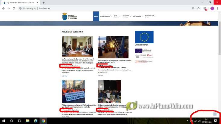
Task: Open File Explorer from the taskbar
Action: (x=27, y=121)
